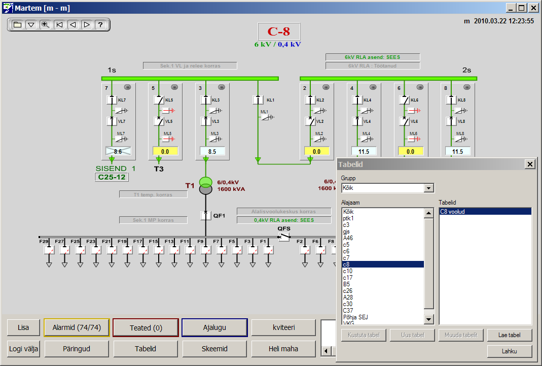This screenshot has height=366, width=542.
Task: Click the QF1 breaker symbol
Action: [x=205, y=216]
